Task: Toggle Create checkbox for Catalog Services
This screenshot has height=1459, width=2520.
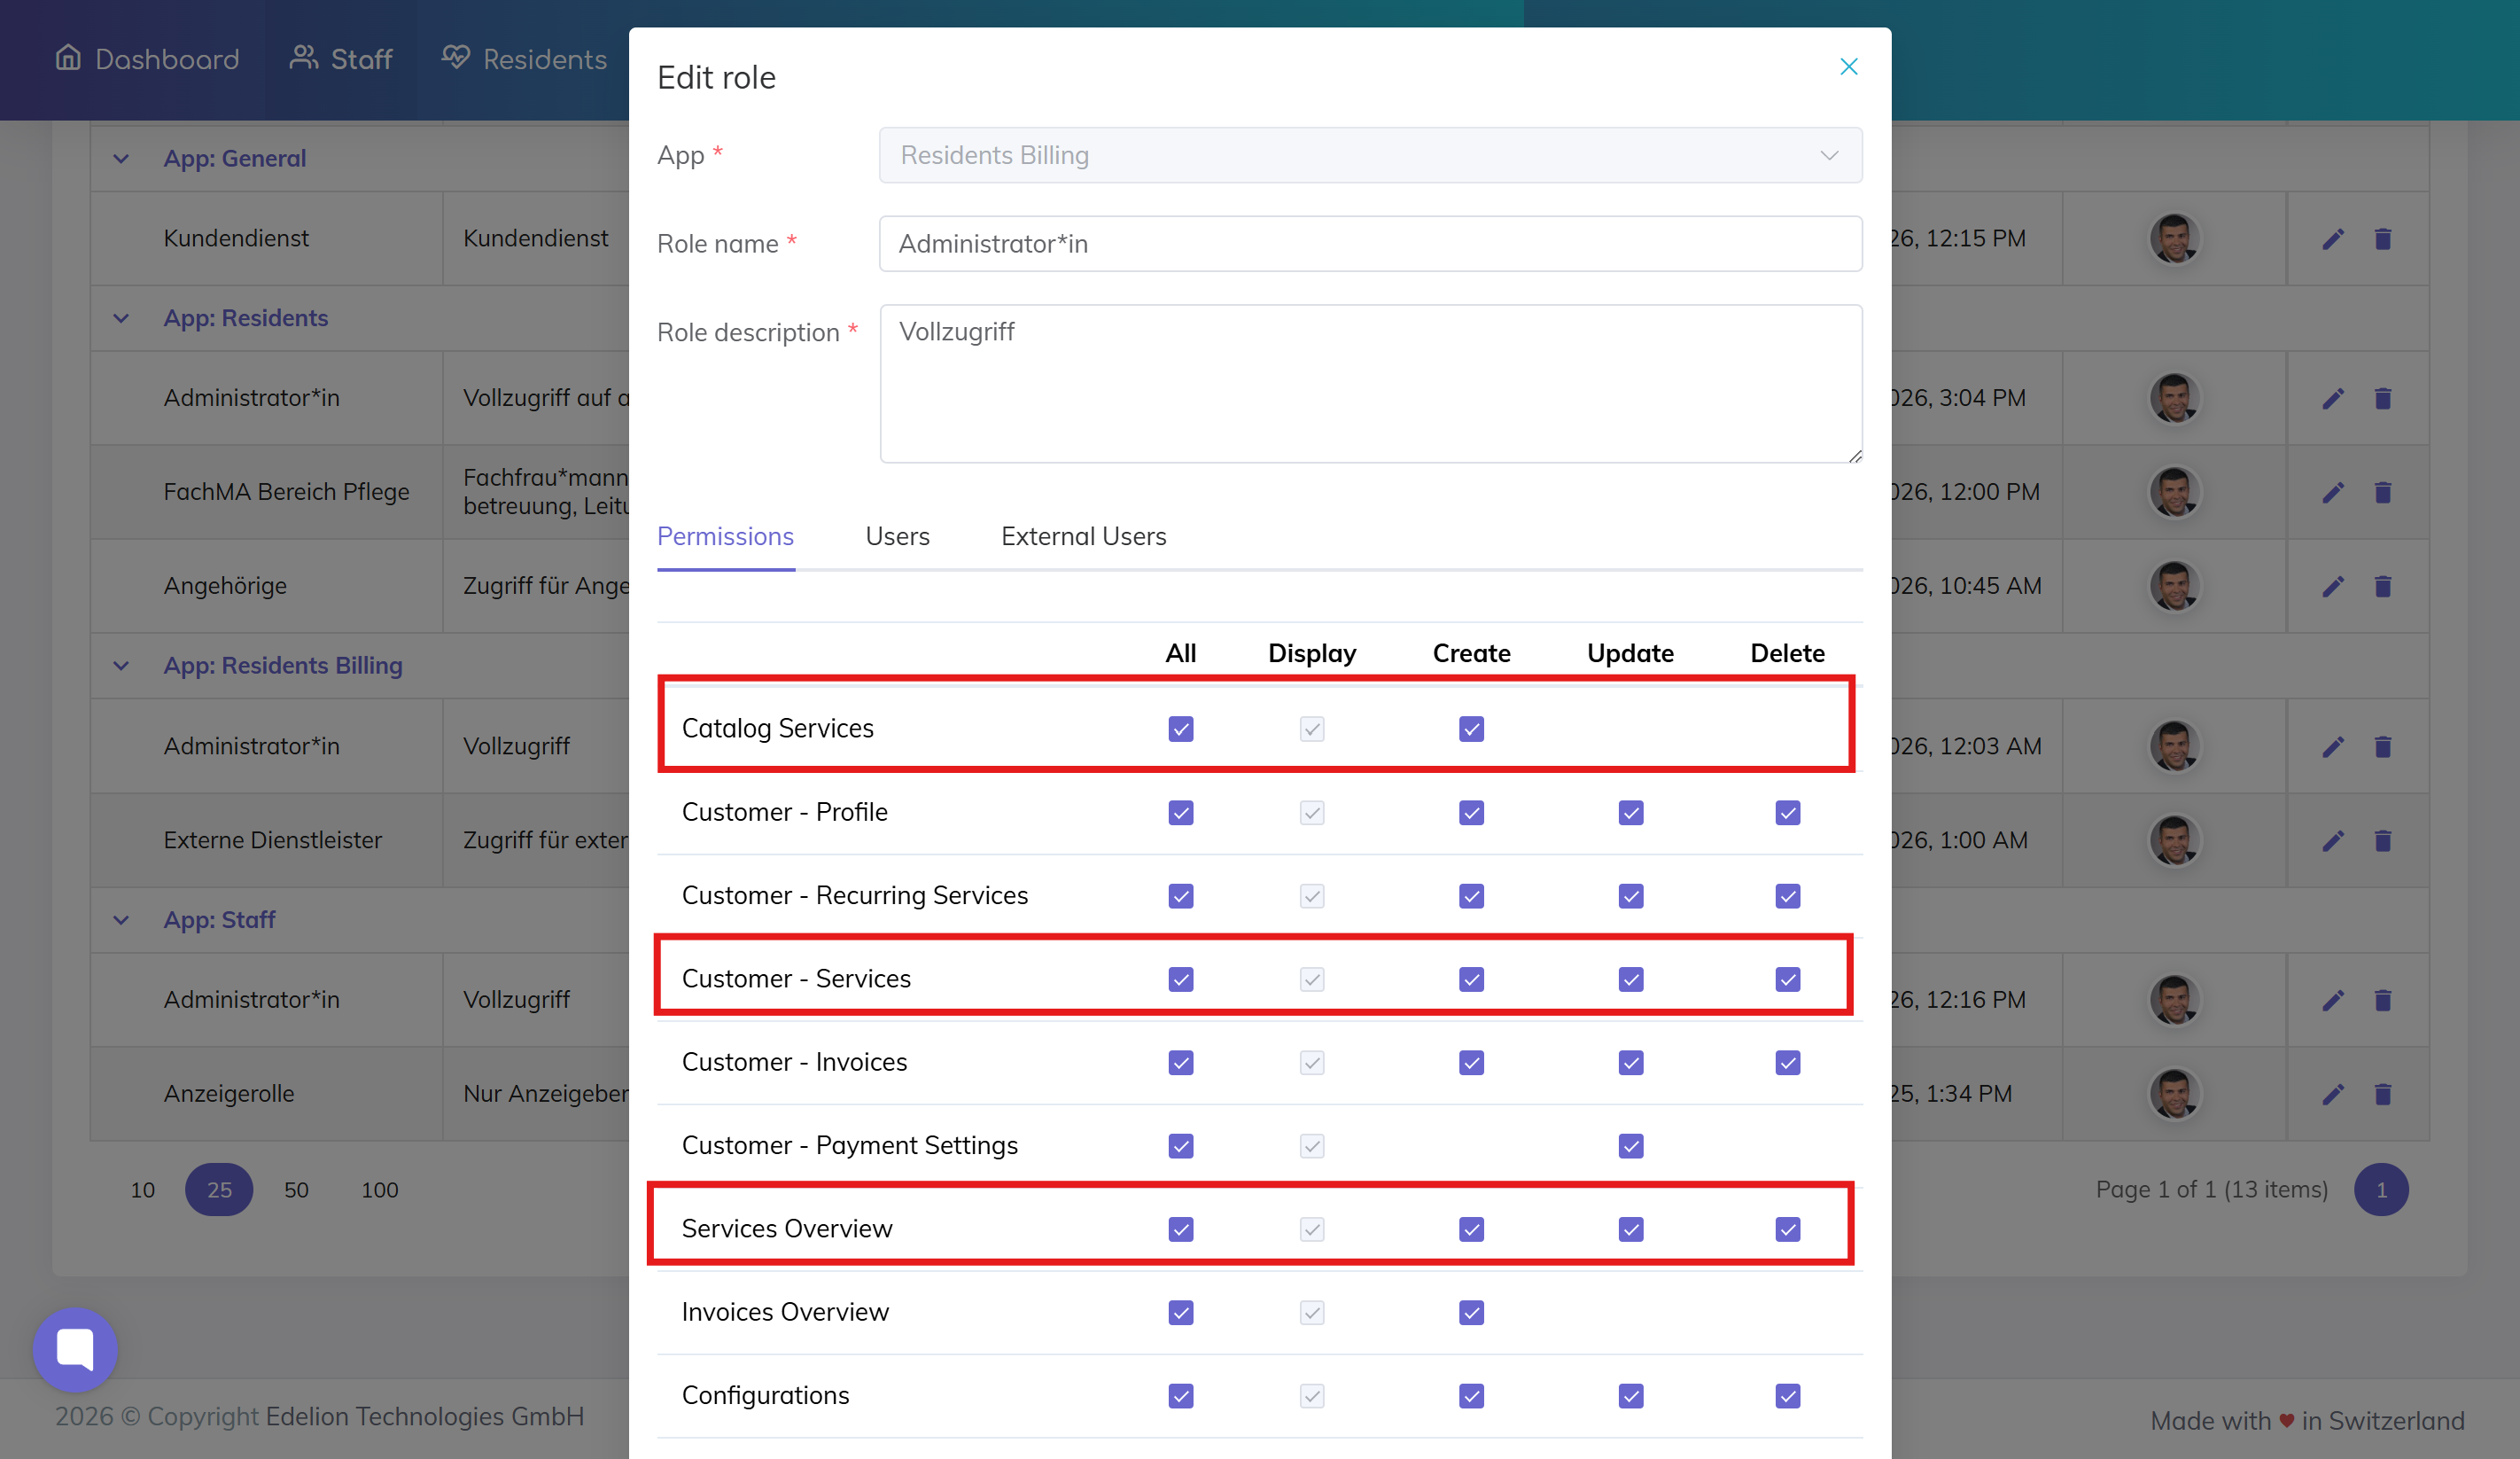Action: pos(1471,729)
